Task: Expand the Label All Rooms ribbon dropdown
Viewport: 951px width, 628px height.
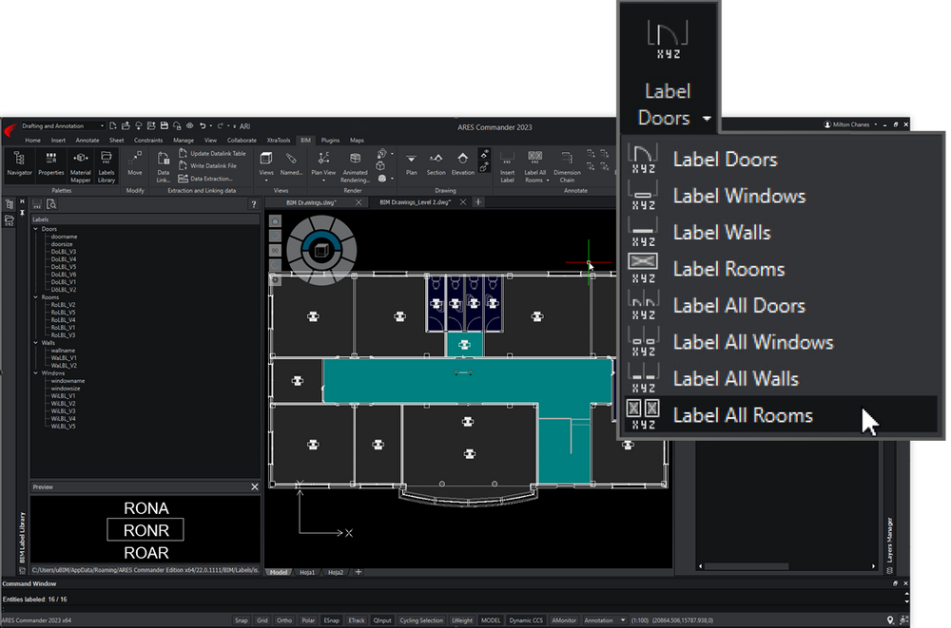Action: (547, 180)
